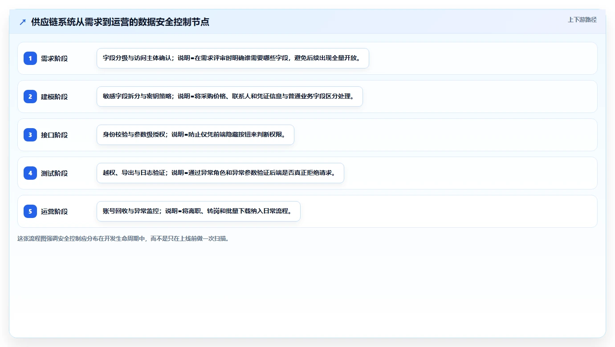This screenshot has width=615, height=347.
Task: Click the step 2 number badge
Action: click(x=30, y=97)
